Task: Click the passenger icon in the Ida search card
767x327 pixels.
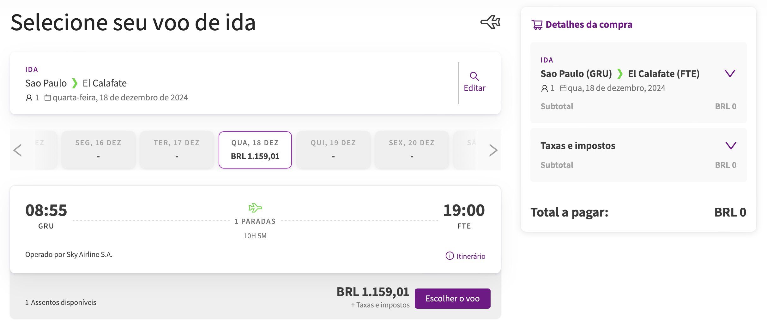Action: tap(29, 98)
